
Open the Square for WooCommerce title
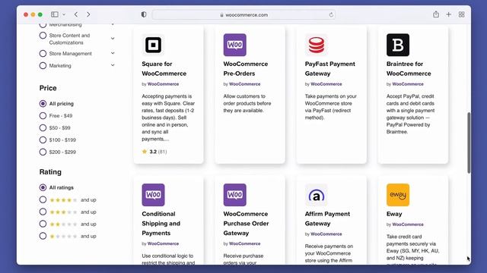tap(164, 69)
